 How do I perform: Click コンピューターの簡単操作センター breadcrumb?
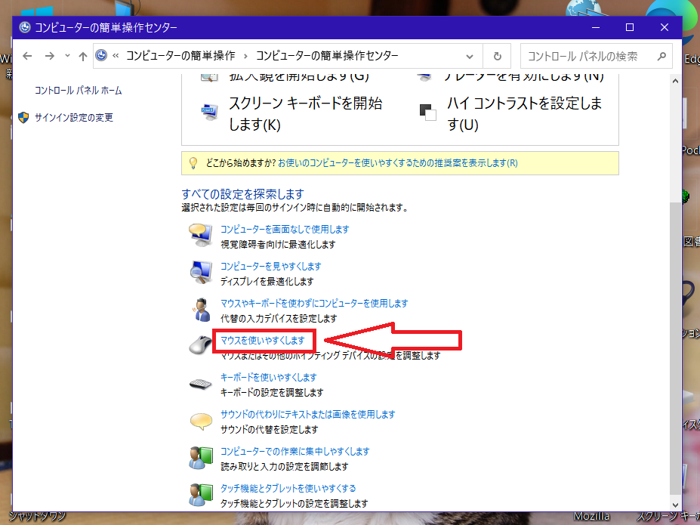pos(327,56)
